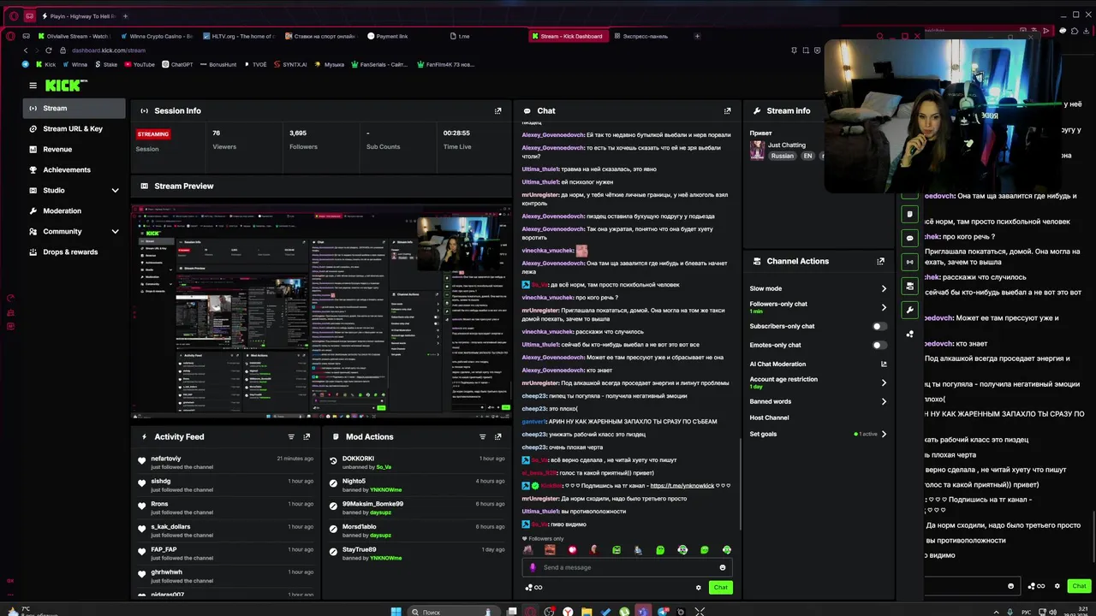Click the green Chat send button

(720, 588)
